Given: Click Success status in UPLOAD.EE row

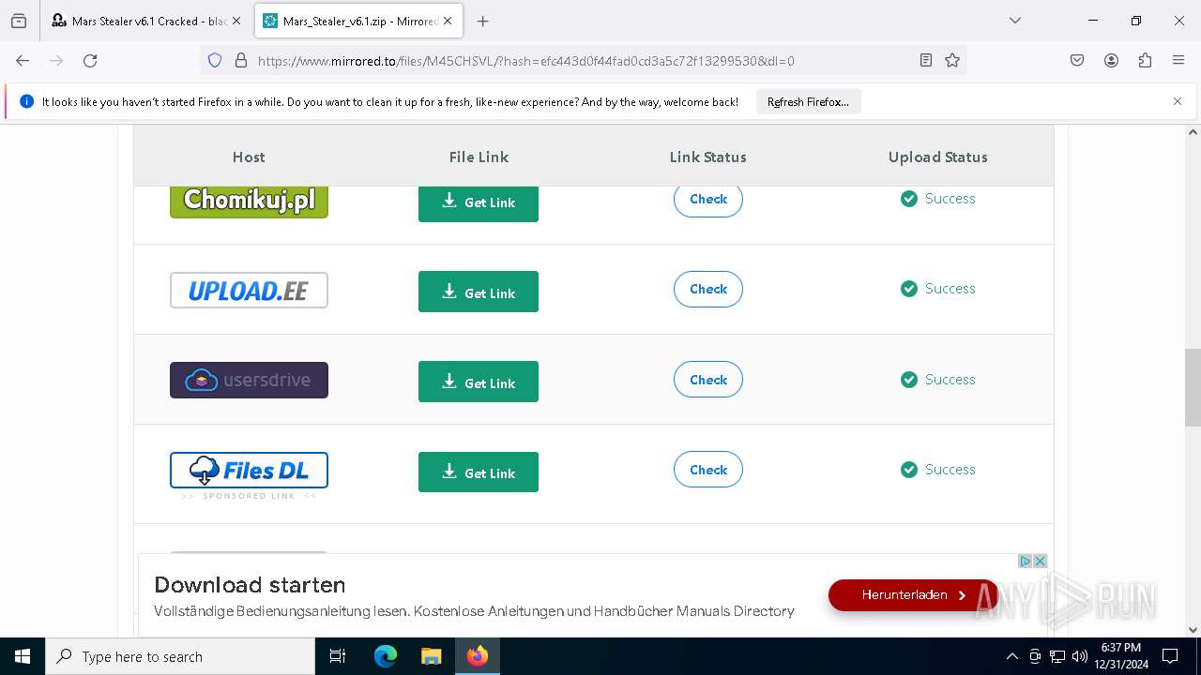Looking at the screenshot, I should (x=938, y=289).
